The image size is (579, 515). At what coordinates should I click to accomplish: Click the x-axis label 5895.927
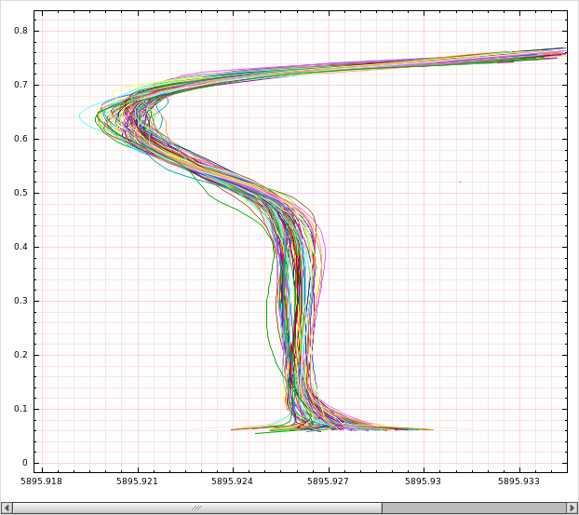click(x=328, y=481)
